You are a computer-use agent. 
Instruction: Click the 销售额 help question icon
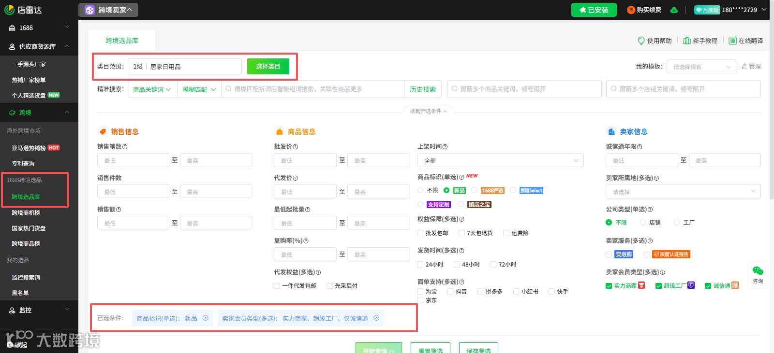click(119, 210)
